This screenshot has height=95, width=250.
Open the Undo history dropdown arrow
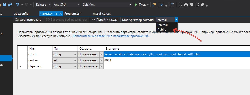pyautogui.click(x=22, y=5)
